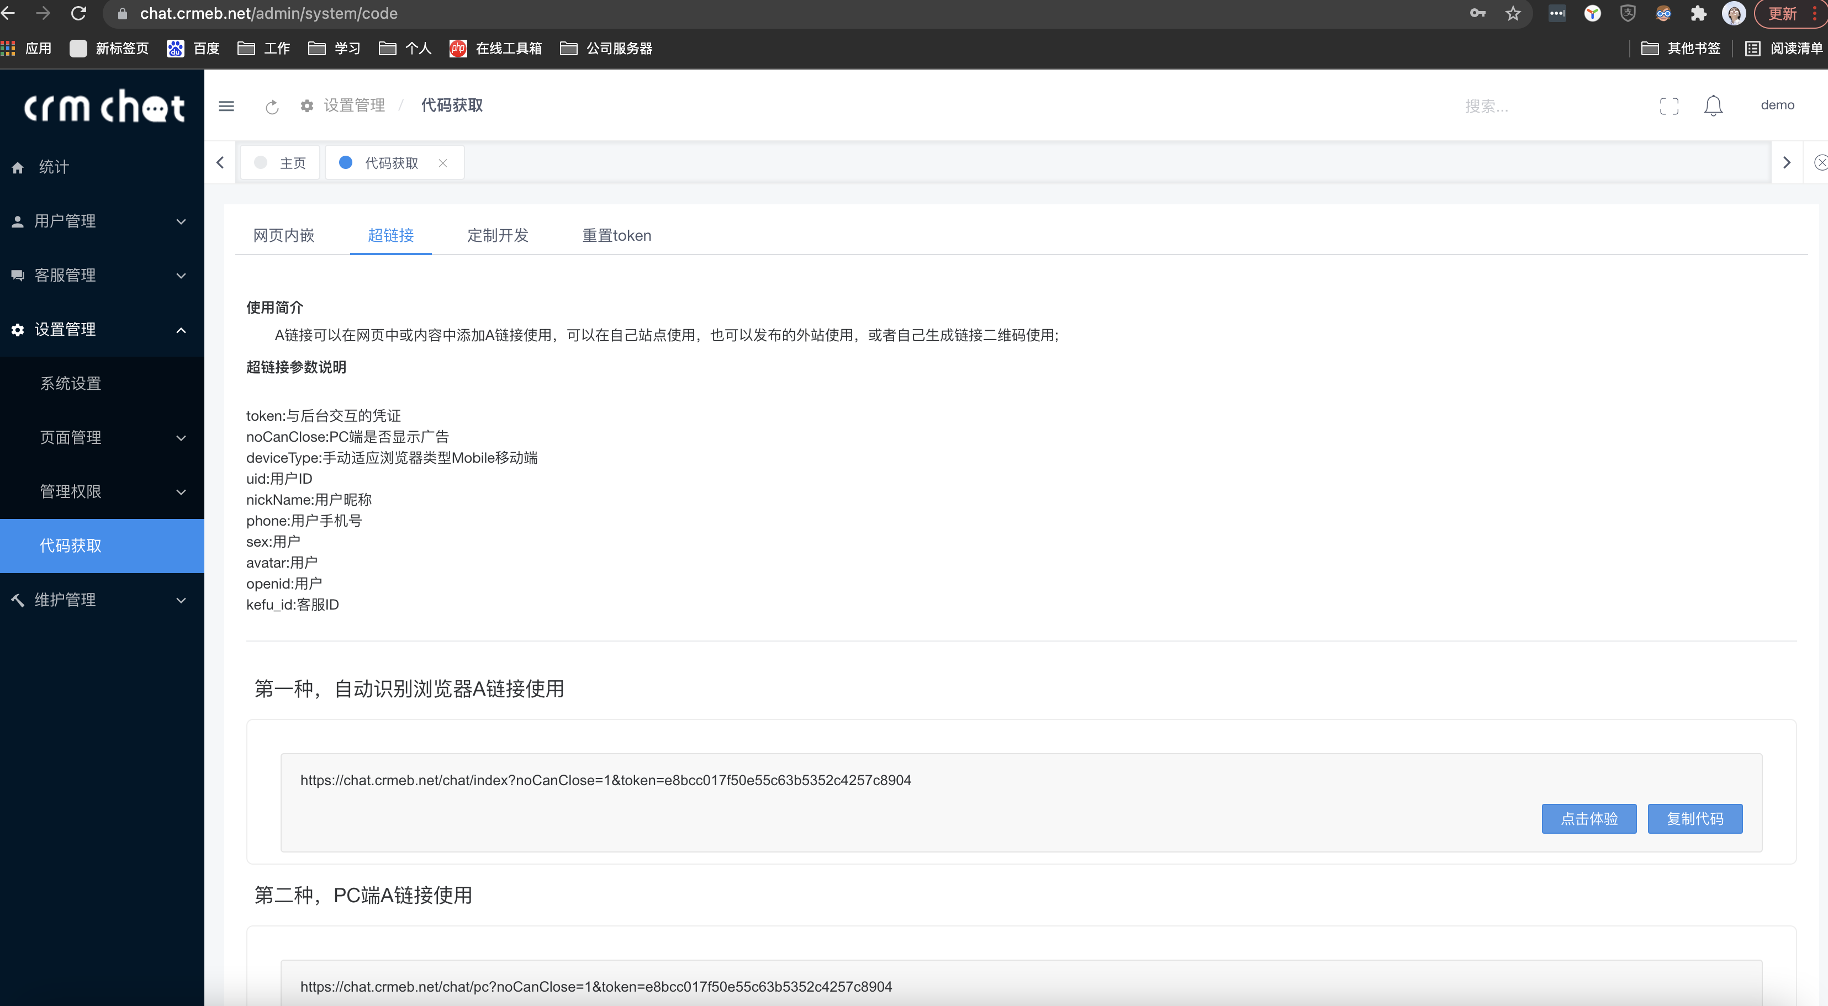Collapse the 设置管理 sidebar section

[x=65, y=329]
